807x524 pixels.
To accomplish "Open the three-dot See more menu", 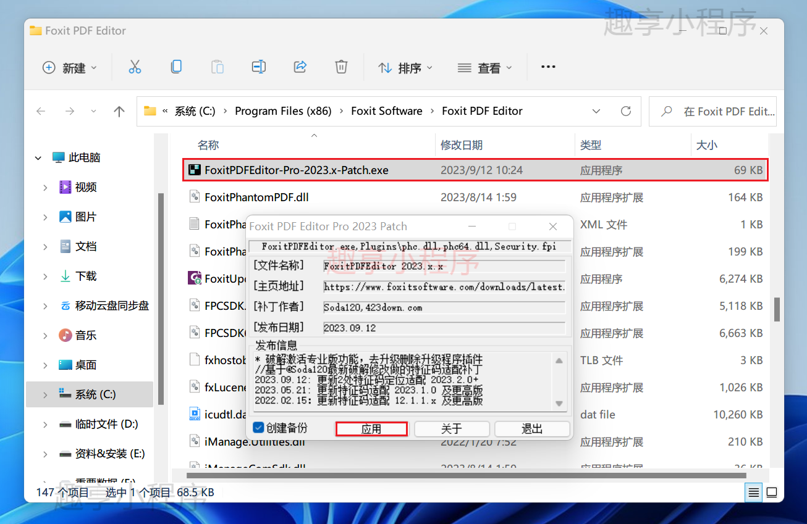I will tap(548, 67).
